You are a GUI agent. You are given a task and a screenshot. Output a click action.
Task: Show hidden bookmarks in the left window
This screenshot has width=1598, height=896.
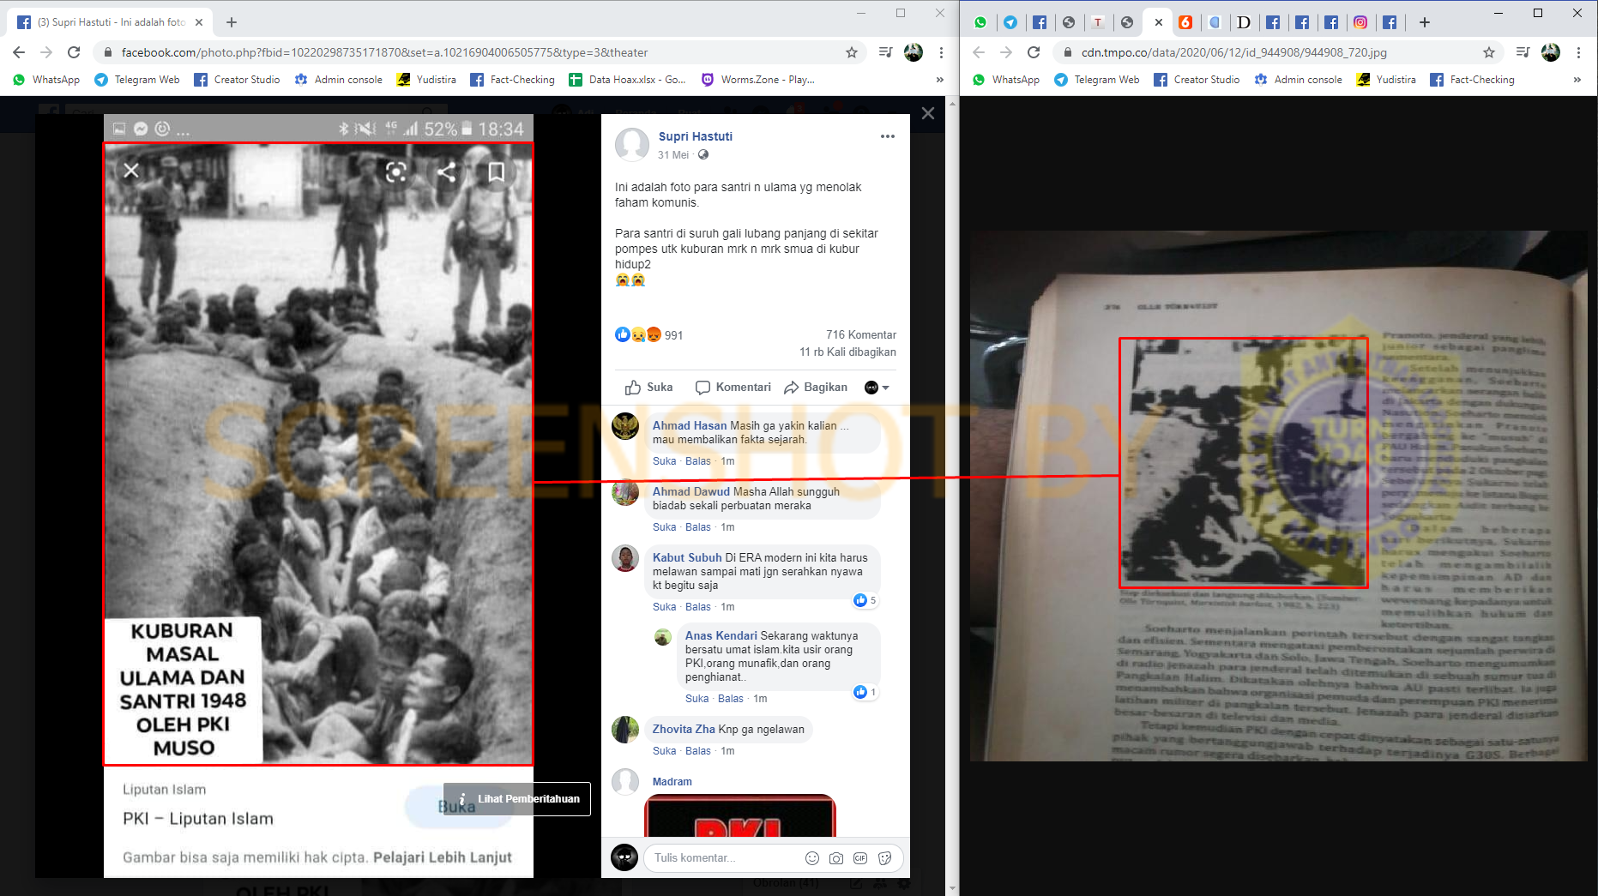click(x=939, y=80)
